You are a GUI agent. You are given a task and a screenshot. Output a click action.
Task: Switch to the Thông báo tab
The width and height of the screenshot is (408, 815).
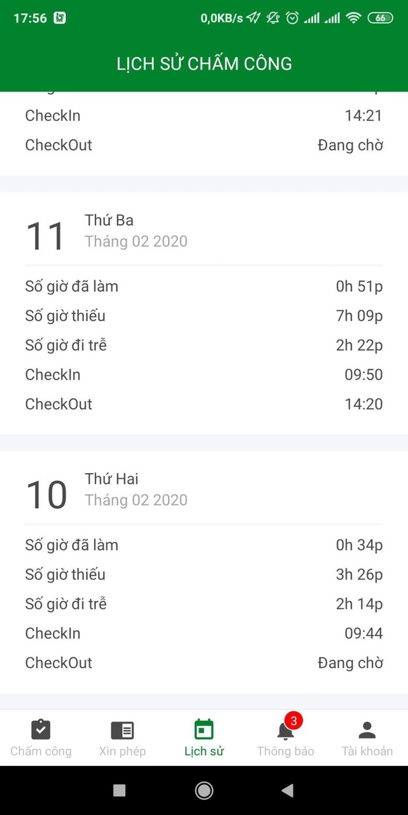pyautogui.click(x=285, y=737)
